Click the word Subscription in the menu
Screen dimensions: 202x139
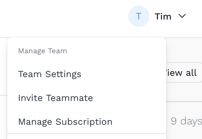coord(84,122)
